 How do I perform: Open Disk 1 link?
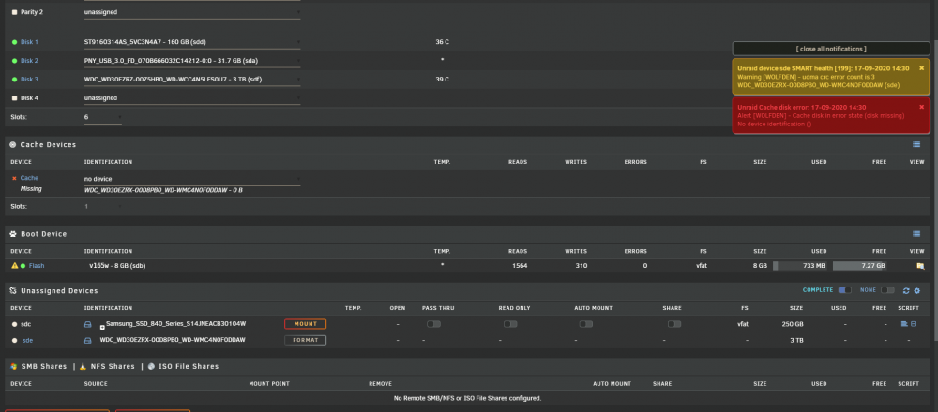pos(29,42)
